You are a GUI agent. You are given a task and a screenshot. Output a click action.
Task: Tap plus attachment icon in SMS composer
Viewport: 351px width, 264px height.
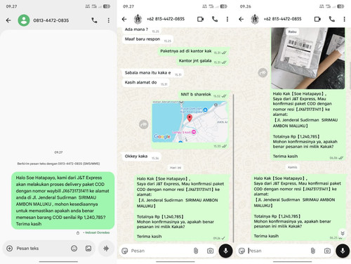pyautogui.click(x=10, y=249)
